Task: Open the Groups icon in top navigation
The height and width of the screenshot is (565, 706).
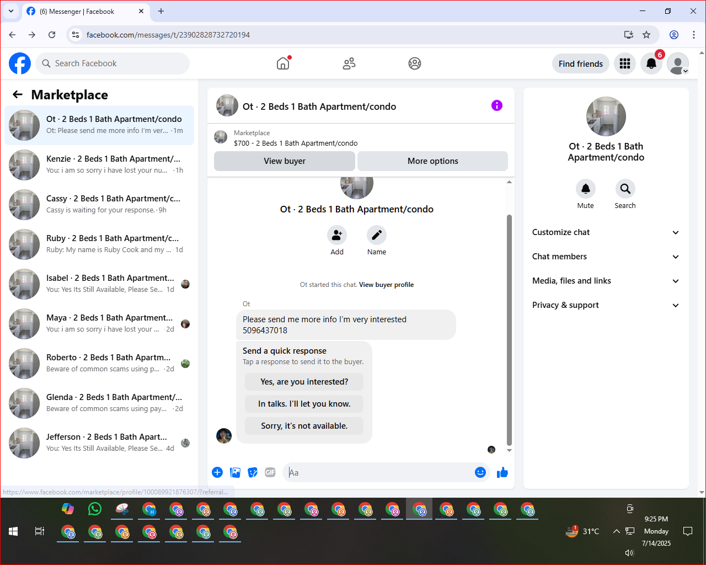Action: coord(415,63)
